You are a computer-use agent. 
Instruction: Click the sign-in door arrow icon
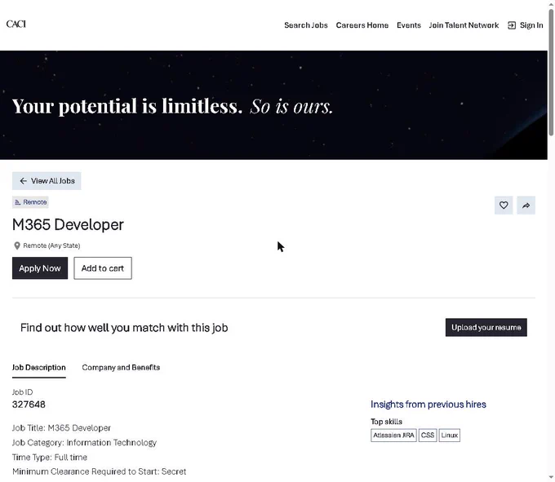click(x=512, y=25)
